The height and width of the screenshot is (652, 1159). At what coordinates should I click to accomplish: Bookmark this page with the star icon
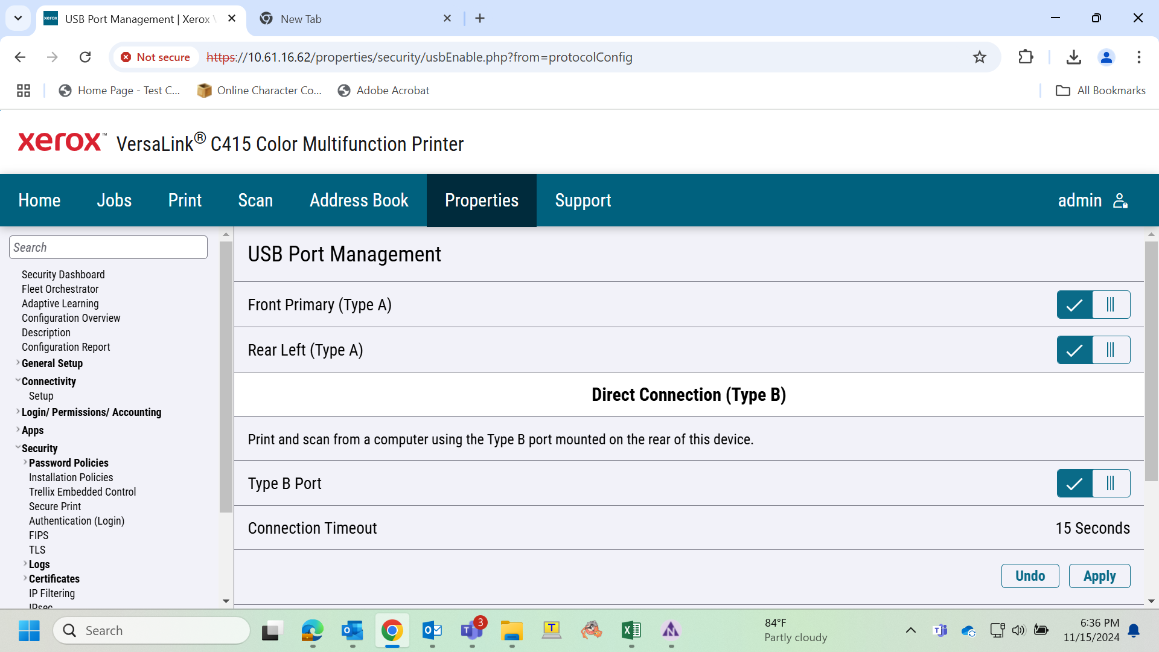click(x=980, y=57)
